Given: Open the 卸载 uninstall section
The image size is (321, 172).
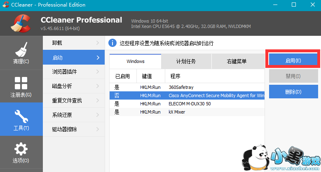Looking at the screenshot, I should pos(74,43).
